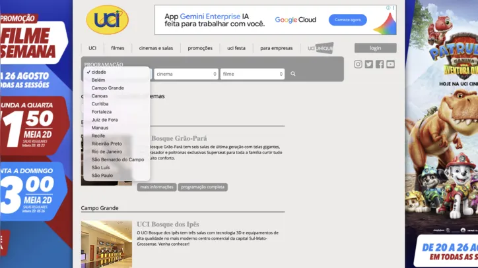Open UCI Facebook page icon
The width and height of the screenshot is (478, 268).
click(x=380, y=64)
